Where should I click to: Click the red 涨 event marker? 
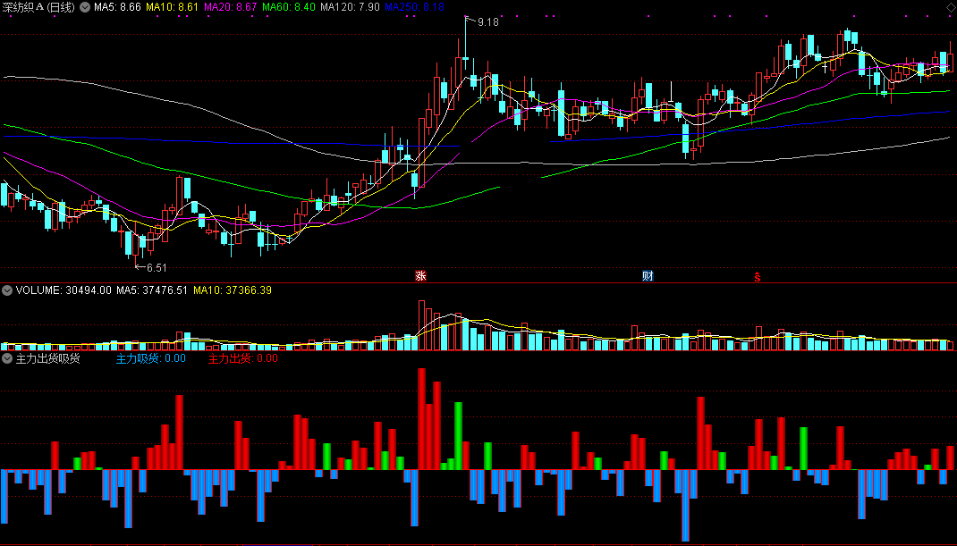click(420, 276)
